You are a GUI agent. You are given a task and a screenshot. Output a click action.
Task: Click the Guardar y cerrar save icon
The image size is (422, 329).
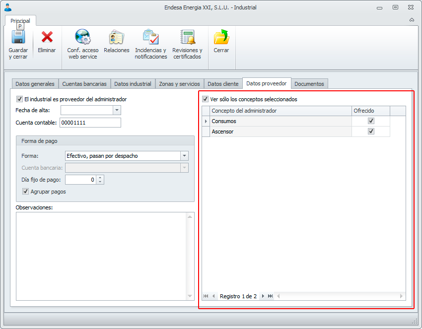click(18, 38)
